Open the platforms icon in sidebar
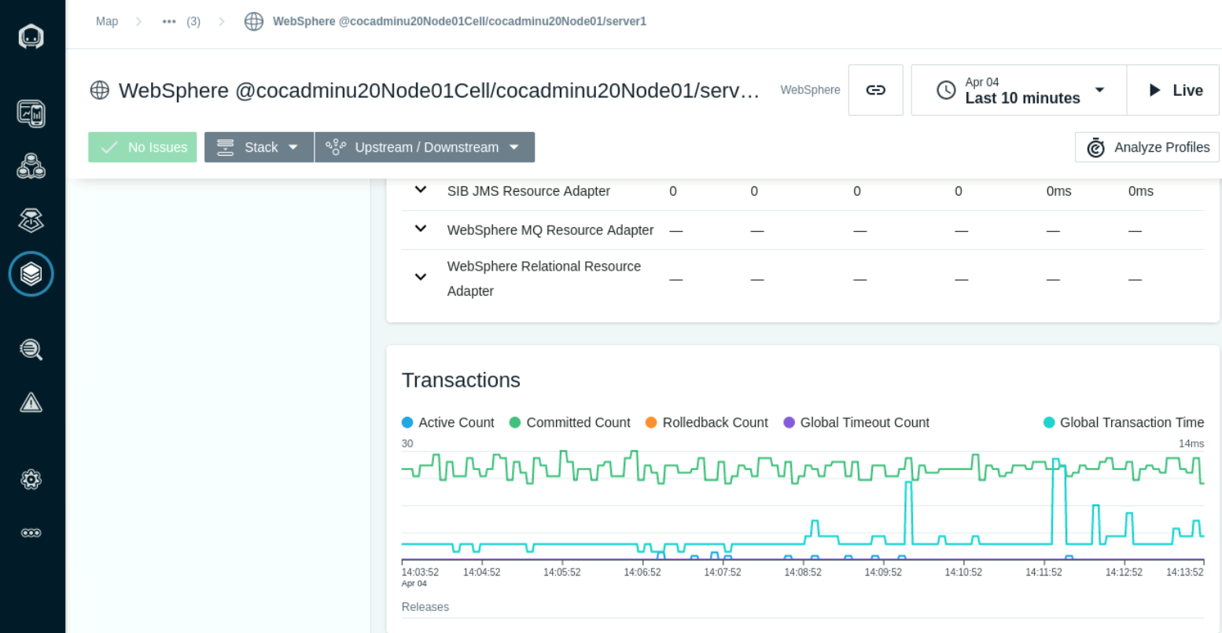Image resolution: width=1222 pixels, height=633 pixels. 31,220
